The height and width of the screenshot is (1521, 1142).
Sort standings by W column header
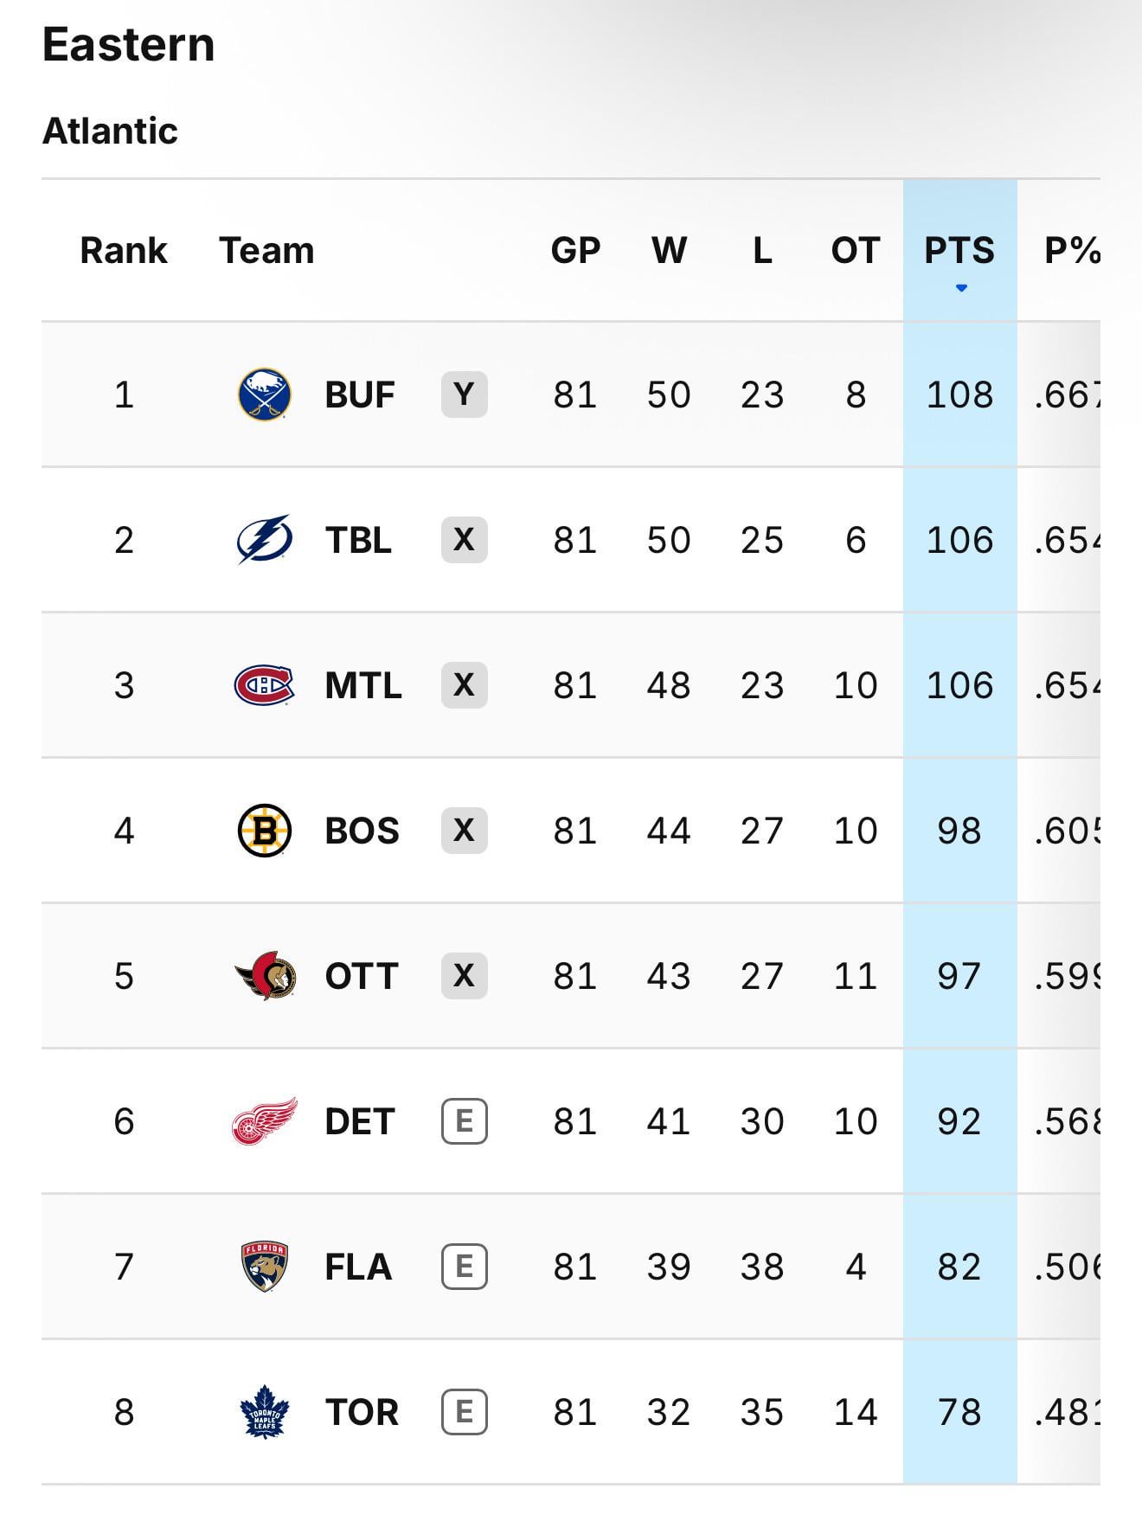[670, 251]
